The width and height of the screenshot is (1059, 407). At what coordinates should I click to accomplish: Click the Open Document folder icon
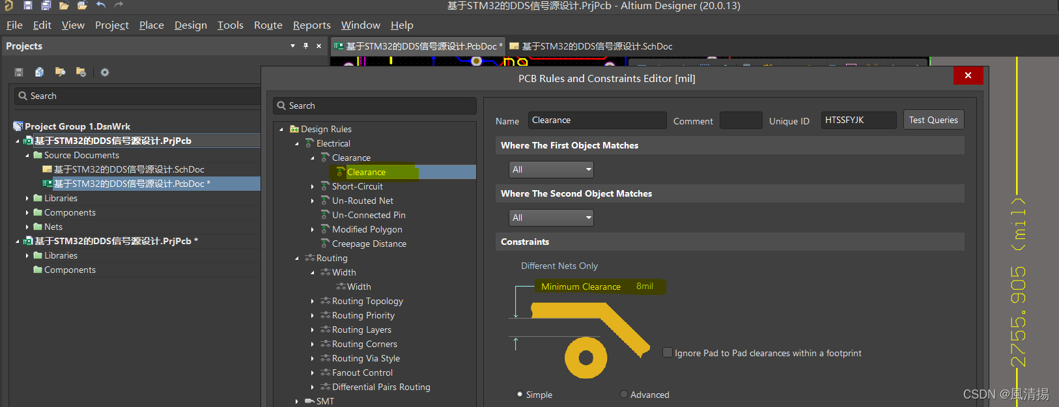pyautogui.click(x=64, y=5)
